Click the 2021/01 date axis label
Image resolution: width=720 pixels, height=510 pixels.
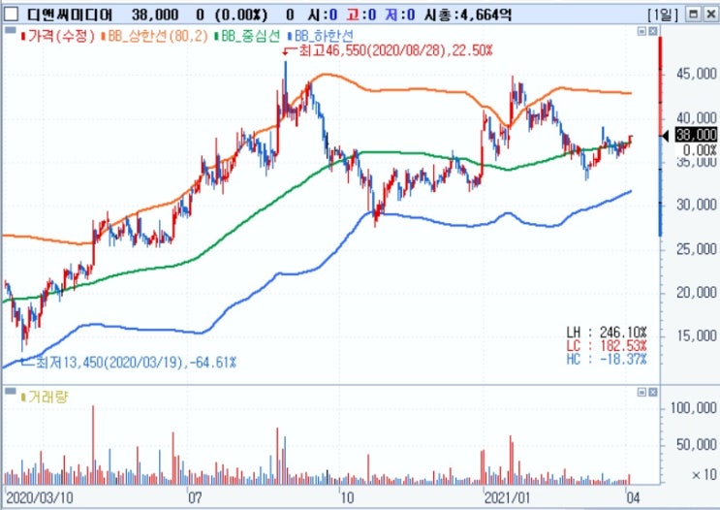507,497
